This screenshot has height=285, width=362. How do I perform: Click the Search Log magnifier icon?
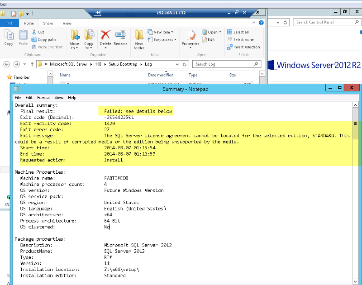coord(256,64)
